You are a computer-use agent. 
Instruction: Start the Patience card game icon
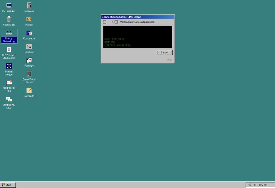tap(29, 62)
